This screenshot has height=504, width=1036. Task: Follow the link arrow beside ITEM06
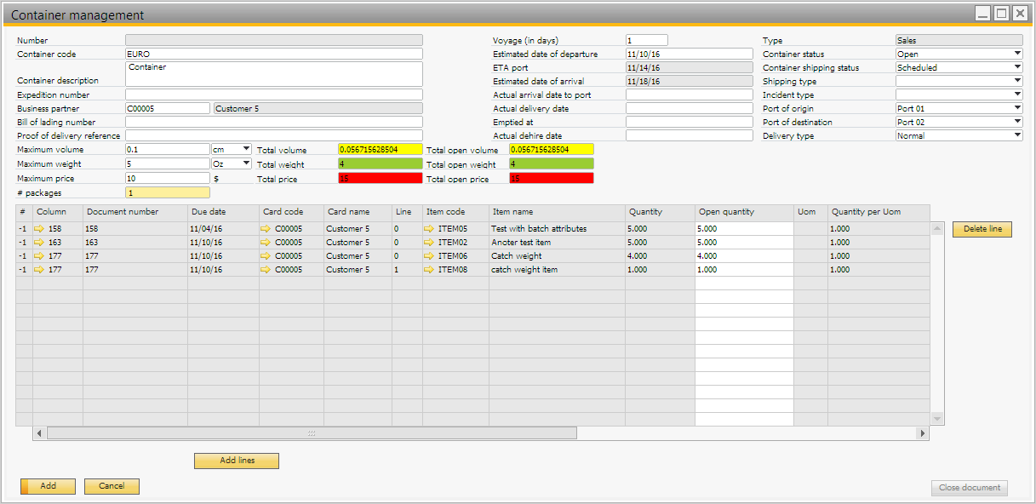point(428,256)
